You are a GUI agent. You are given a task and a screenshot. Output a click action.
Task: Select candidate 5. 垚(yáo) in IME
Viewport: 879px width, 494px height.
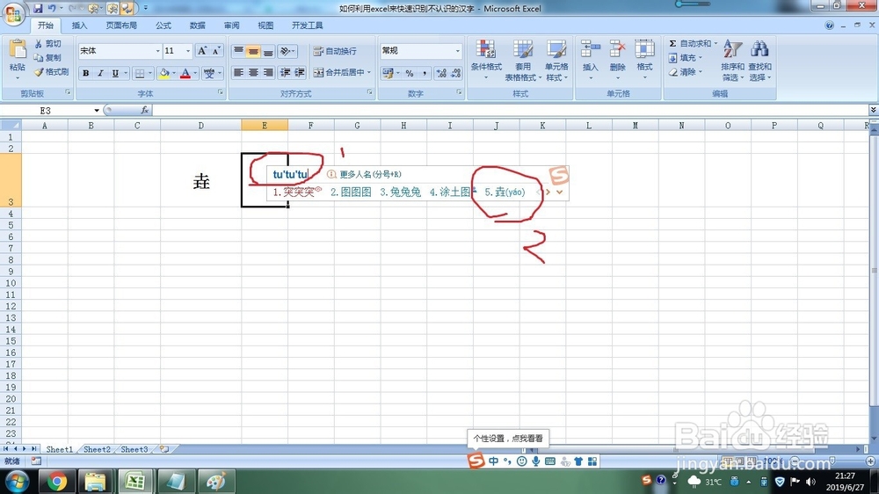pos(505,193)
